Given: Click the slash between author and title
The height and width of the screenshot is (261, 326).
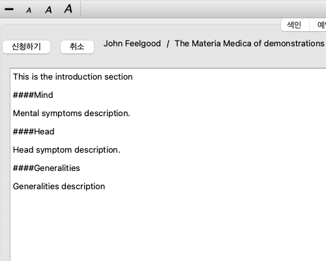Looking at the screenshot, I should click(168, 44).
